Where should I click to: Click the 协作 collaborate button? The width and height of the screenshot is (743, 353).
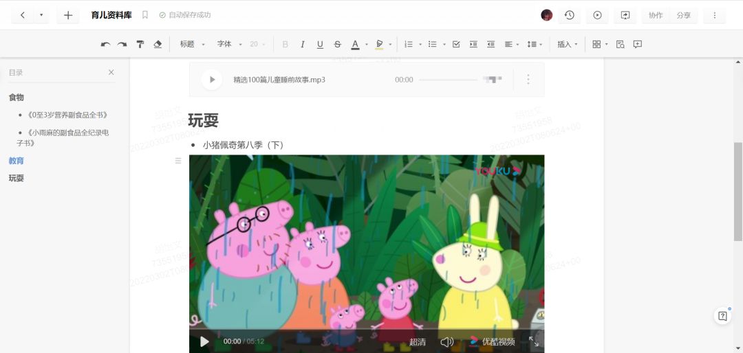click(x=656, y=15)
